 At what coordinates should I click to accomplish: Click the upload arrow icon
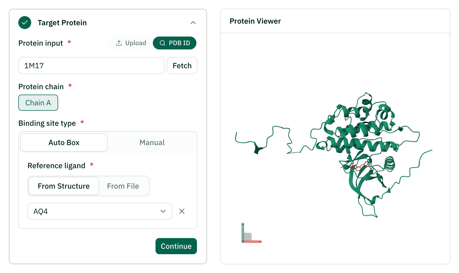tap(119, 43)
